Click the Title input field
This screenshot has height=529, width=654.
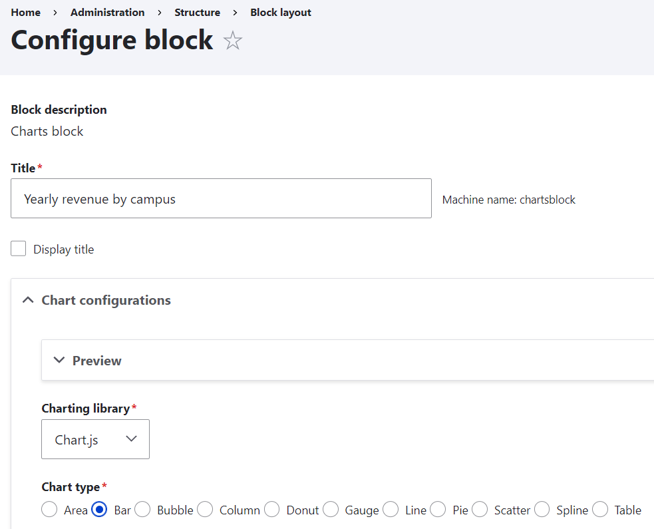click(x=221, y=198)
